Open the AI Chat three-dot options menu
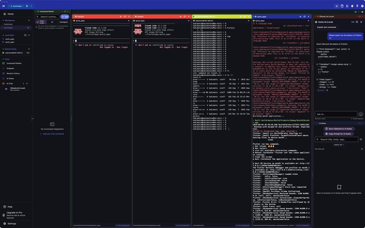Image resolution: width=365 pixels, height=228 pixels. coord(23,84)
